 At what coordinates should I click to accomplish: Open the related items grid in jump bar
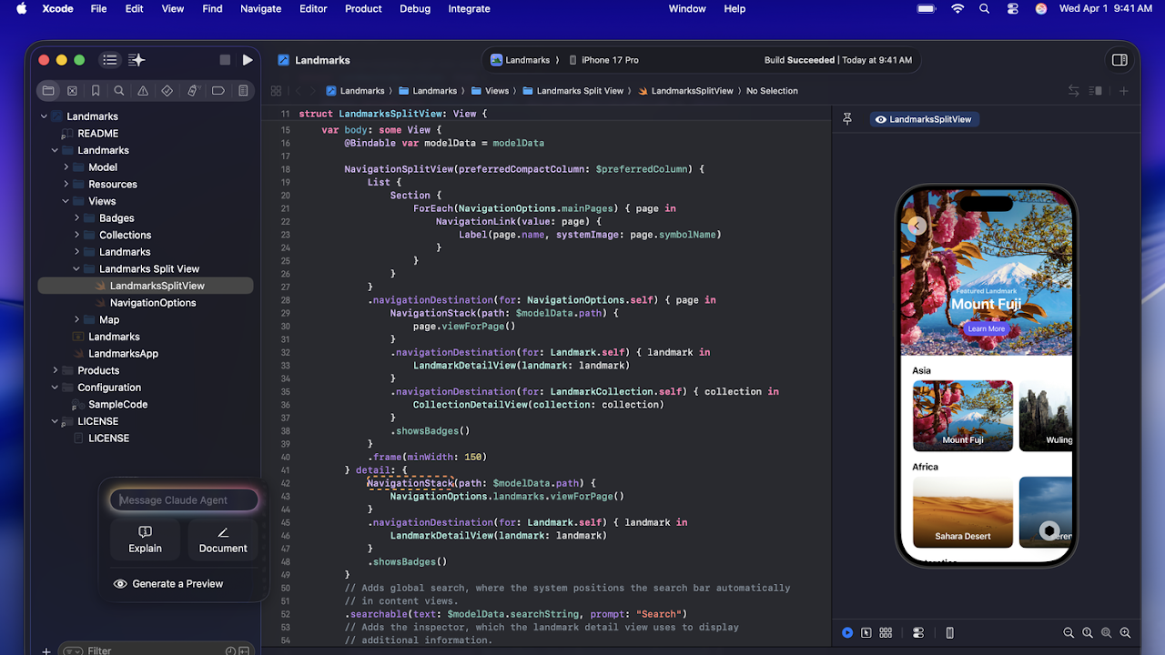276,91
